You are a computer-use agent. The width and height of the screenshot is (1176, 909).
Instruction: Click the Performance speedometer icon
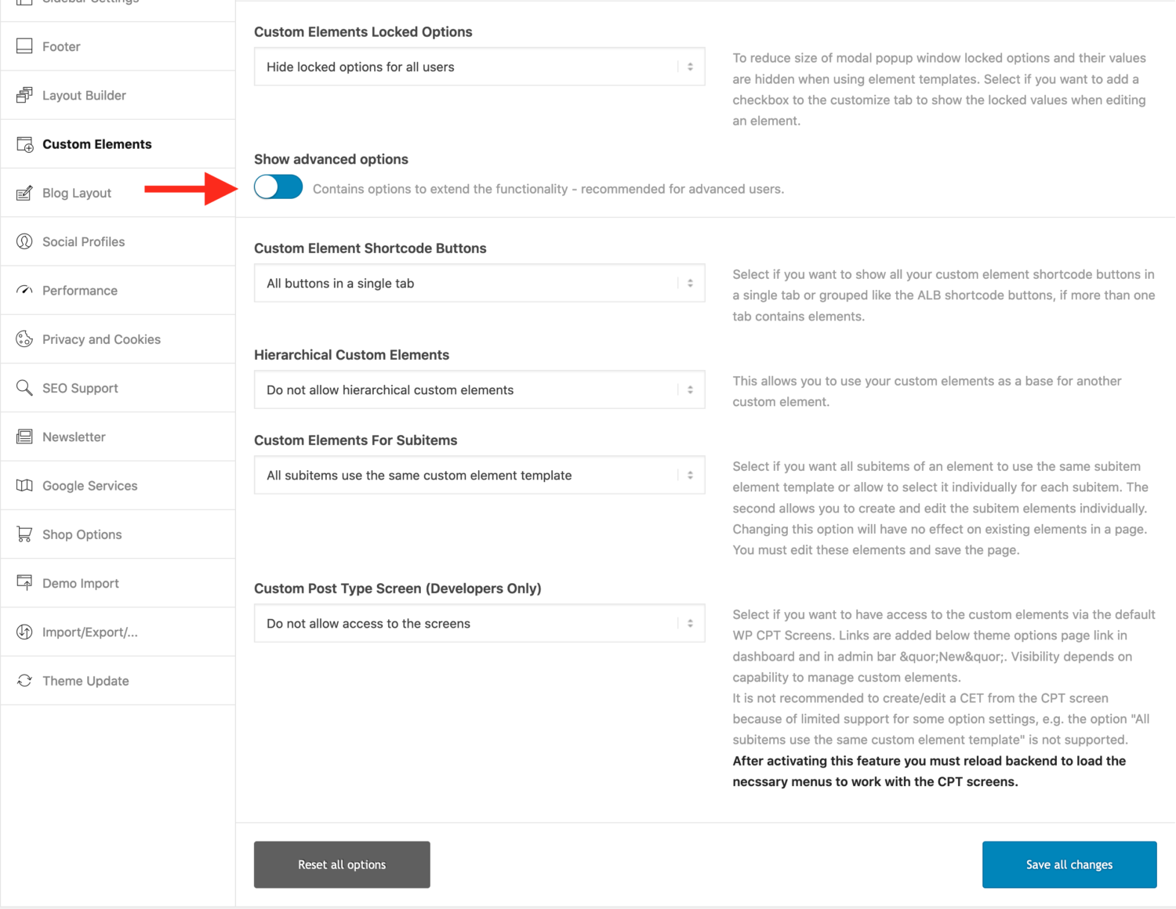tap(24, 290)
